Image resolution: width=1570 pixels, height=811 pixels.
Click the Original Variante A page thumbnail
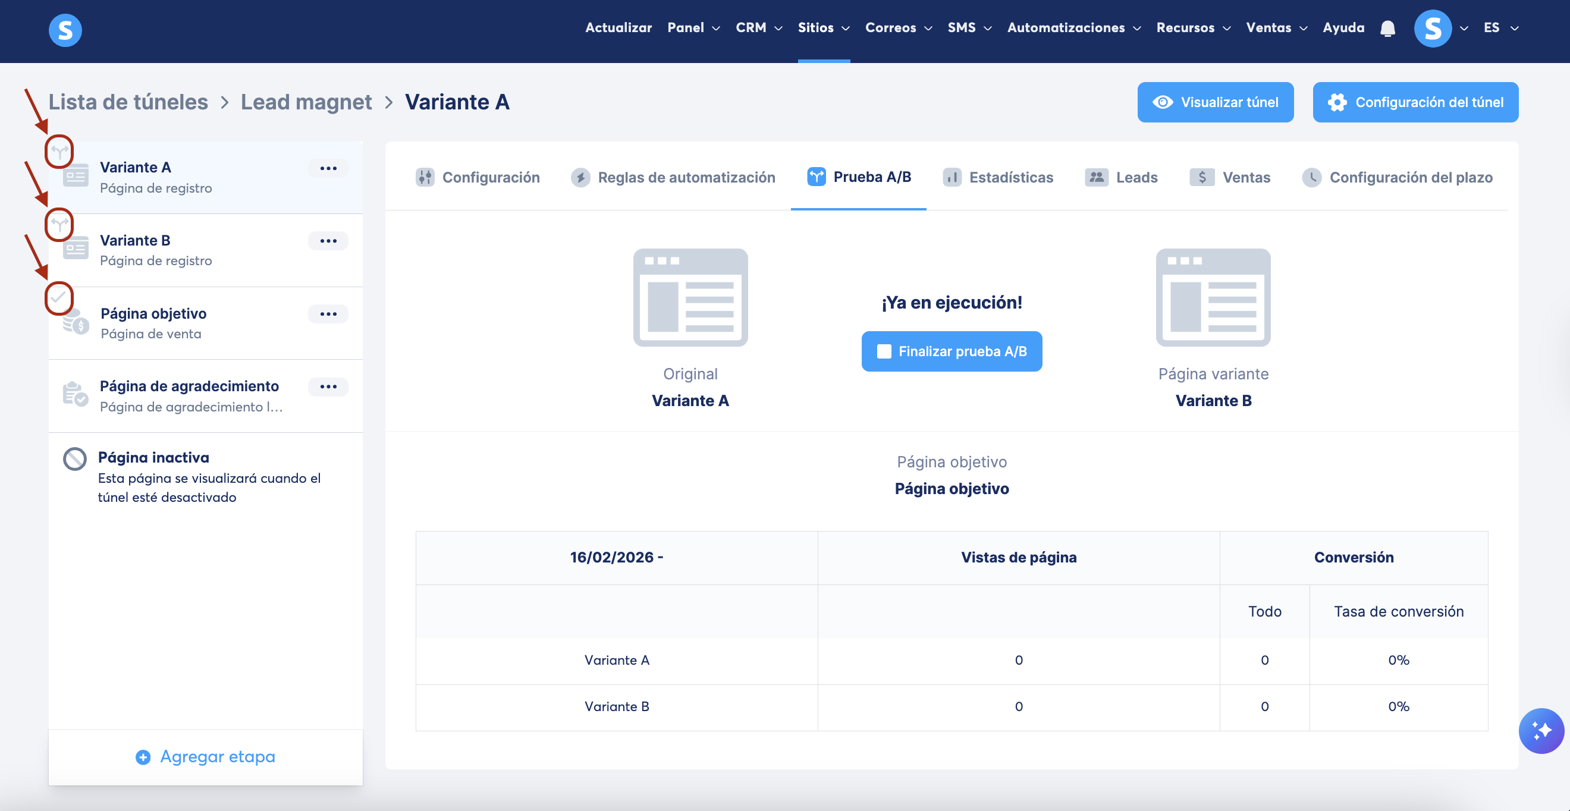click(690, 297)
